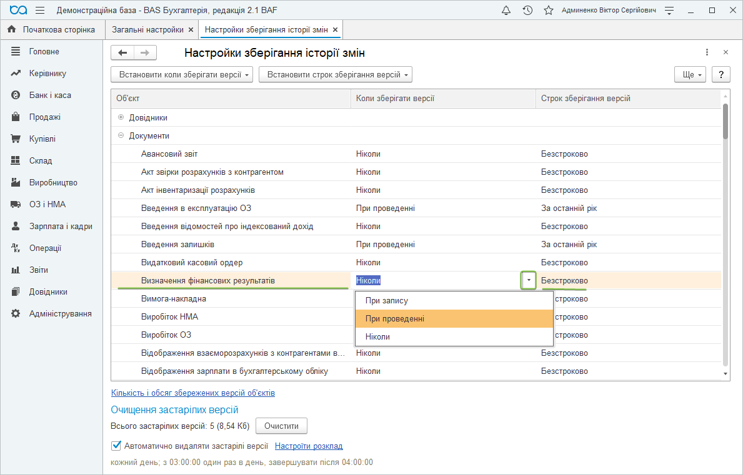The height and width of the screenshot is (475, 743).
Task: Open Встановити строк зберігання версій dropdown
Action: (x=335, y=75)
